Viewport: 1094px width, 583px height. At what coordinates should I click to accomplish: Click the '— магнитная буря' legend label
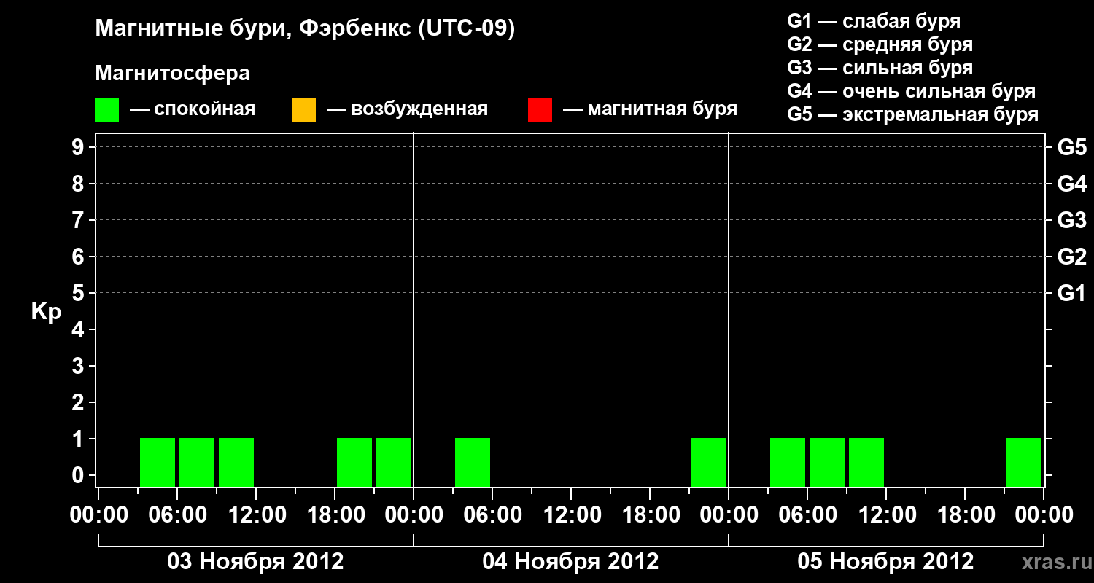(650, 110)
